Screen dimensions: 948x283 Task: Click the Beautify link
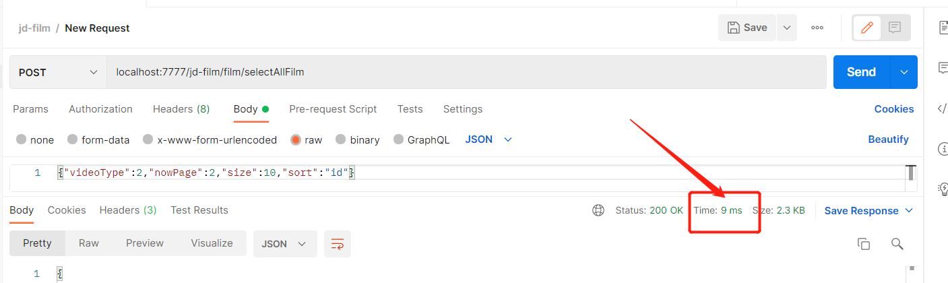point(888,139)
